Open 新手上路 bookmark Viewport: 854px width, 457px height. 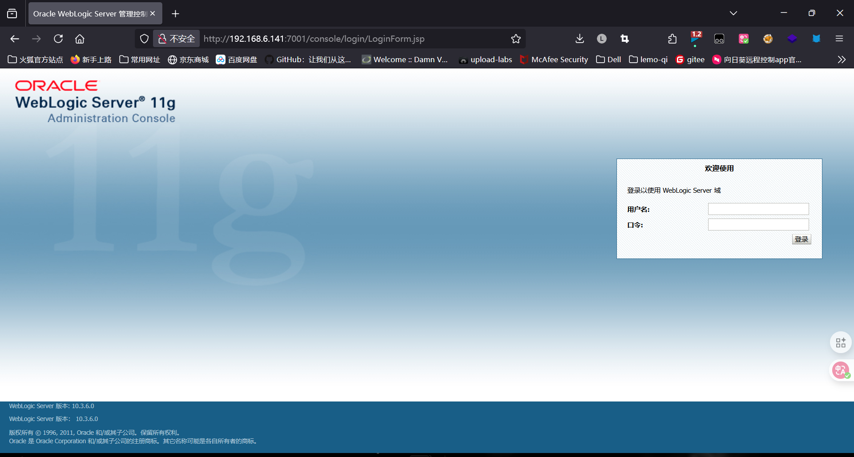pos(91,60)
